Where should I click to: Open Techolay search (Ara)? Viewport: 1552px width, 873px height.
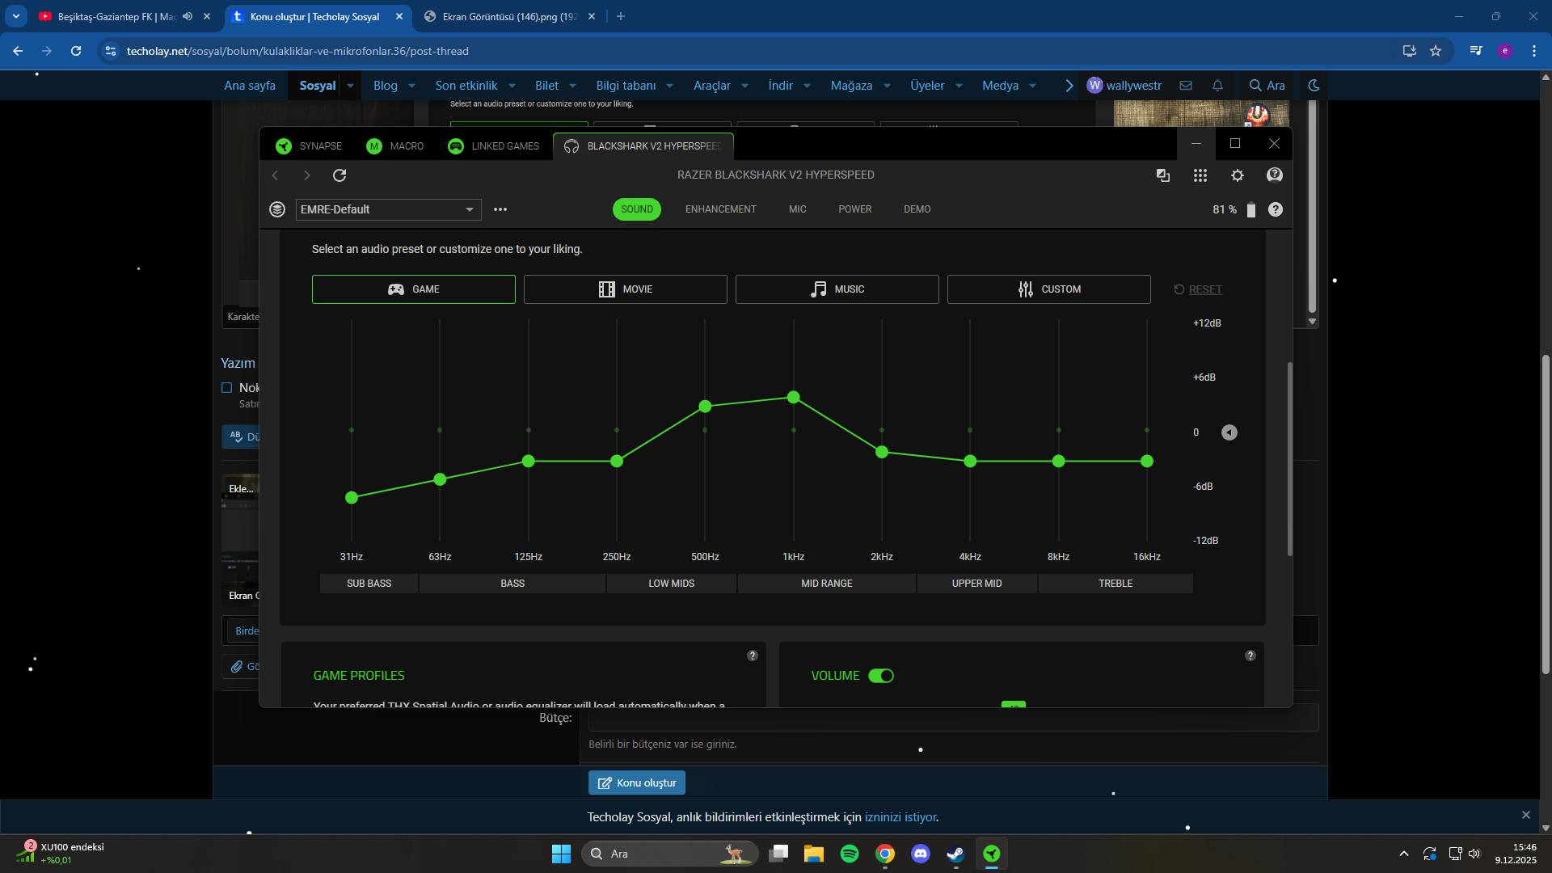1267,86
